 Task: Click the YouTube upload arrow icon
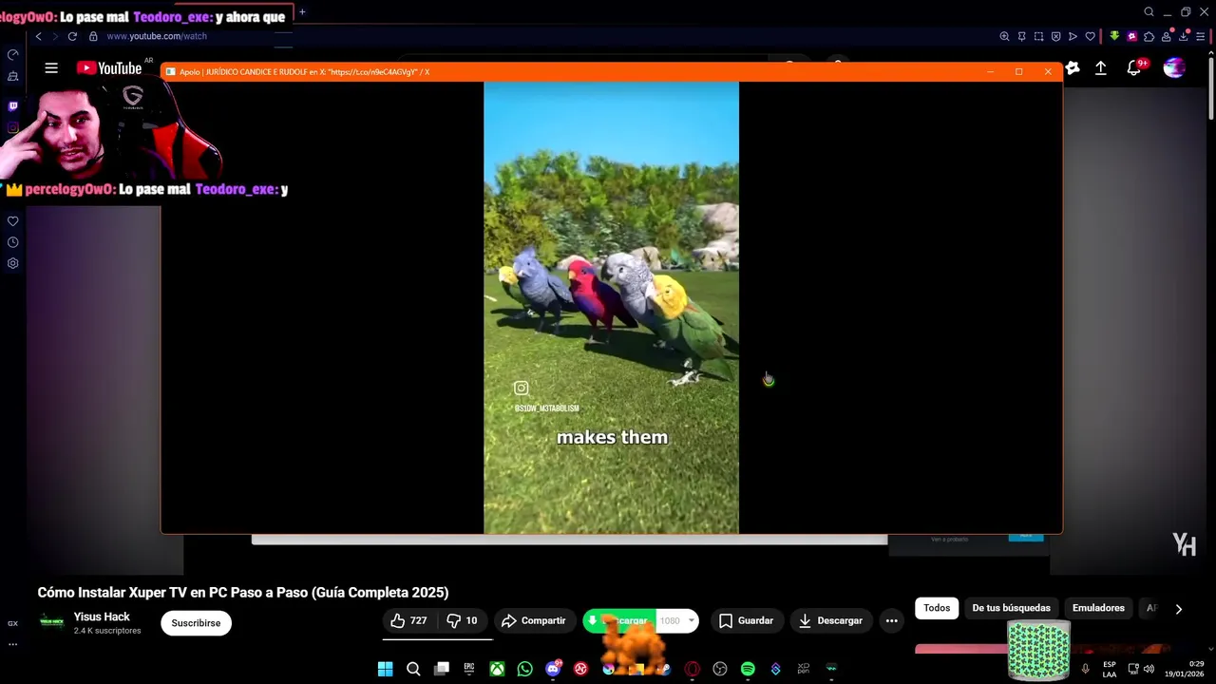point(1100,67)
